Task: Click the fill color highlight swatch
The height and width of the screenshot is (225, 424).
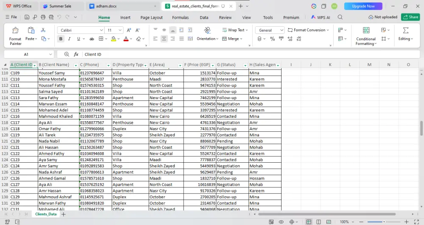Action: click(x=114, y=39)
